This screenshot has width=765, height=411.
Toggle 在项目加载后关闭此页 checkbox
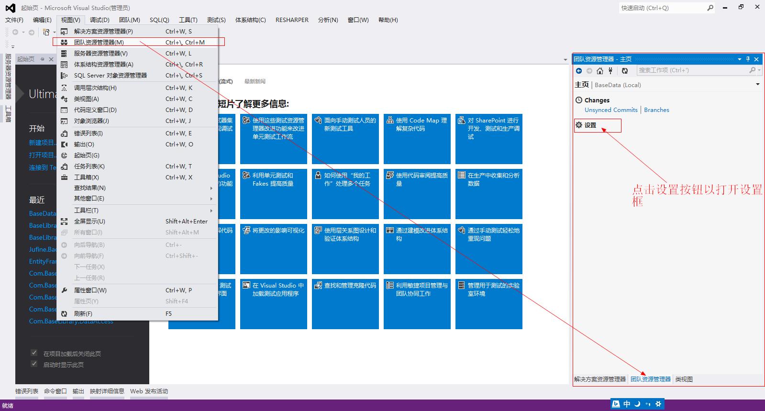pyautogui.click(x=34, y=353)
